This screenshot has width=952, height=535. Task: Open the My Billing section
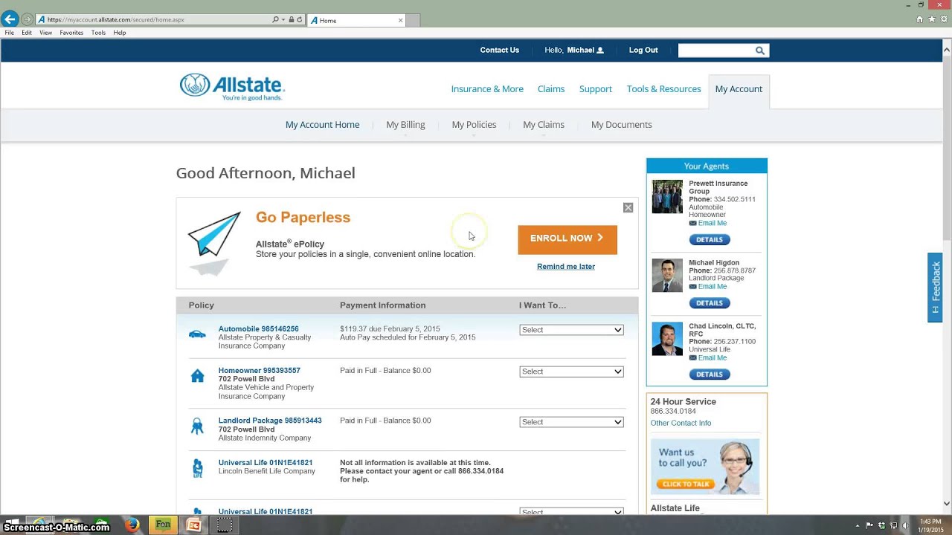click(x=405, y=125)
